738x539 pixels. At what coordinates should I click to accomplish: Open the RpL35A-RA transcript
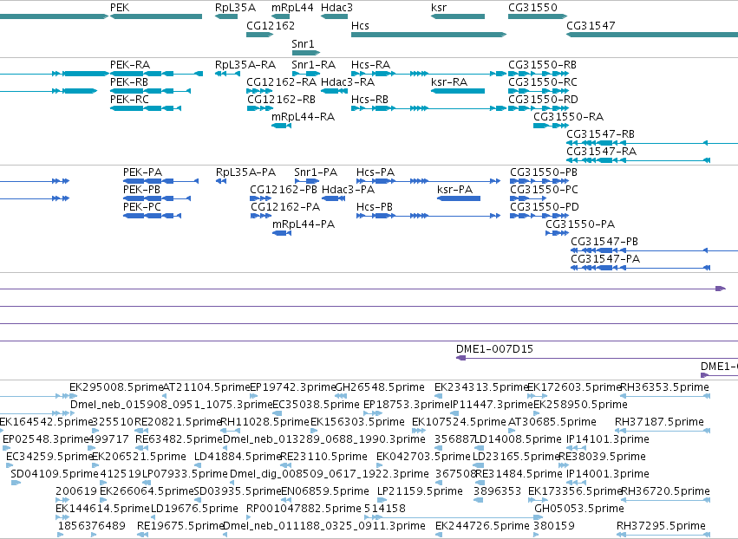click(x=227, y=74)
